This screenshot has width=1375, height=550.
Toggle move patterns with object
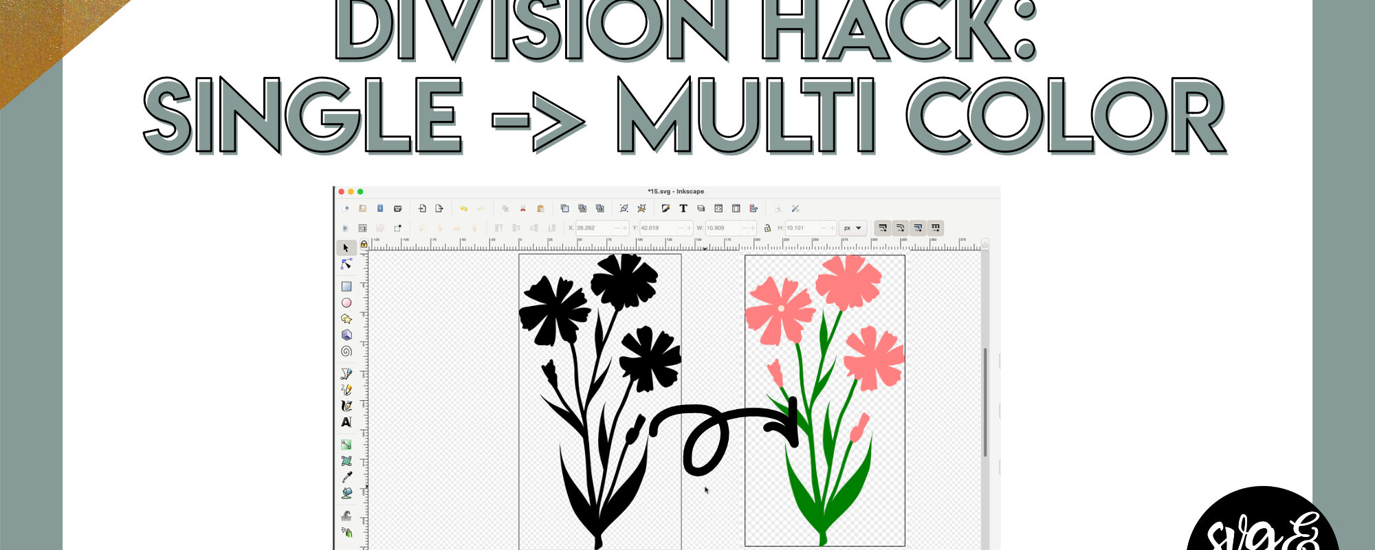pyautogui.click(x=935, y=228)
